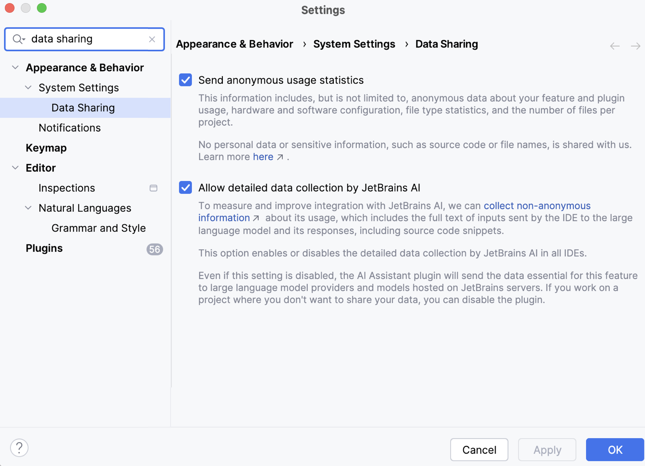Image resolution: width=645 pixels, height=466 pixels.
Task: Open System Settings from the breadcrumb
Action: [x=354, y=44]
